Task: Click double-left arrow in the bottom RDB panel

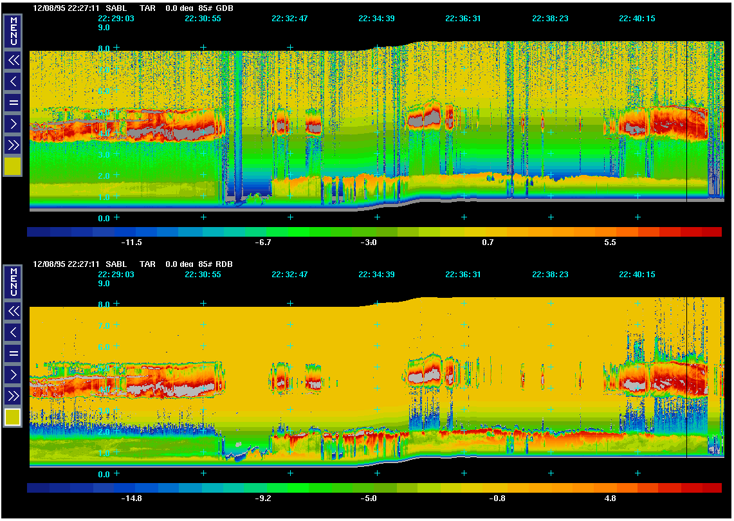Action: (13, 311)
